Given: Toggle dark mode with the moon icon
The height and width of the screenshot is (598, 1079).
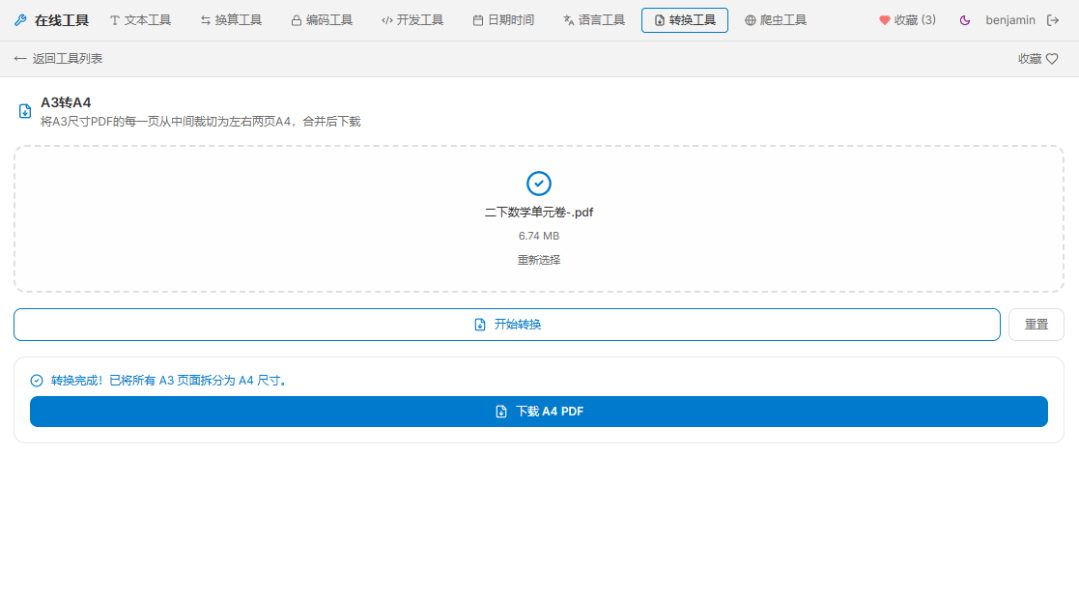Looking at the screenshot, I should point(965,20).
